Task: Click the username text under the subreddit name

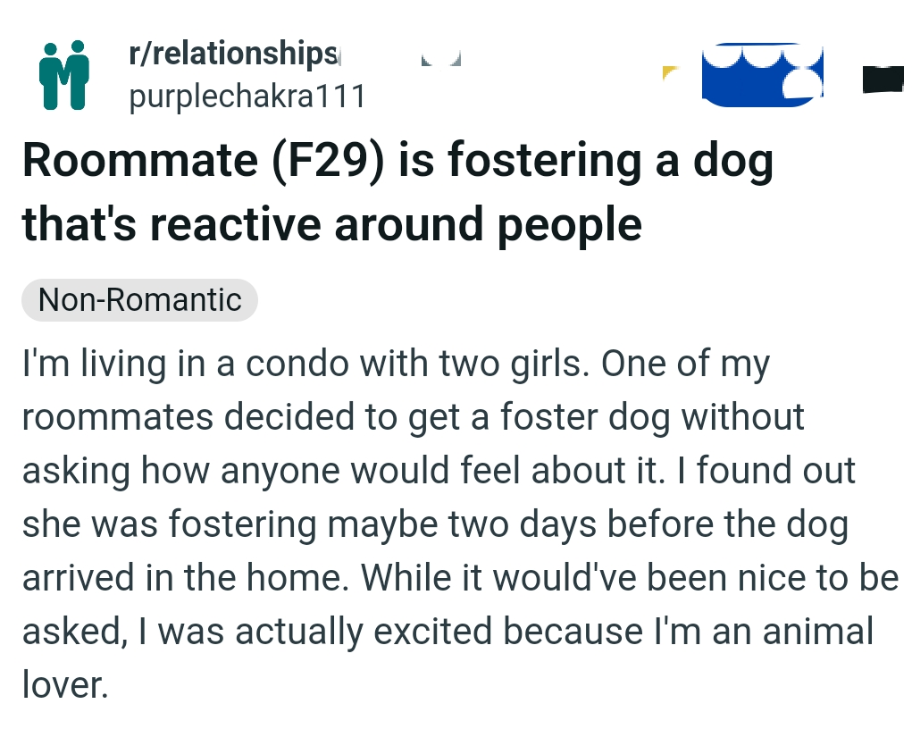Action: 247,96
